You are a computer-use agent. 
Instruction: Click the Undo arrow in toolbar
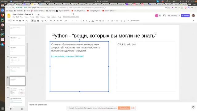tap(14, 21)
